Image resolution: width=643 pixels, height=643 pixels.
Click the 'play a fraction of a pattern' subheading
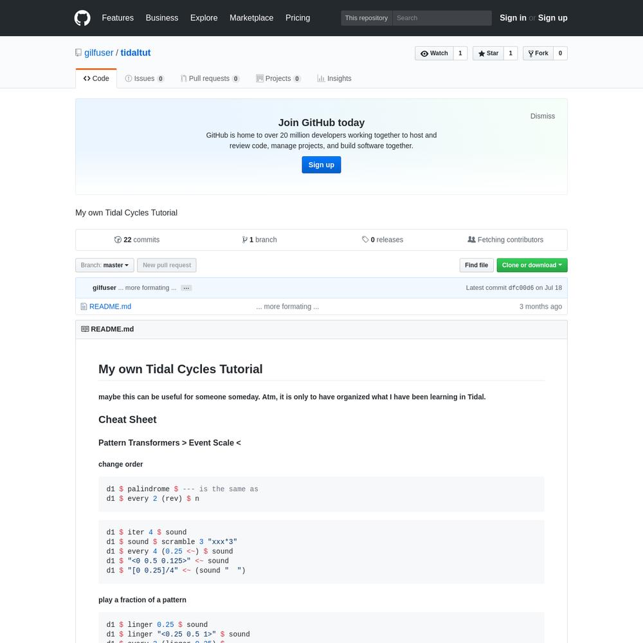[x=142, y=600]
